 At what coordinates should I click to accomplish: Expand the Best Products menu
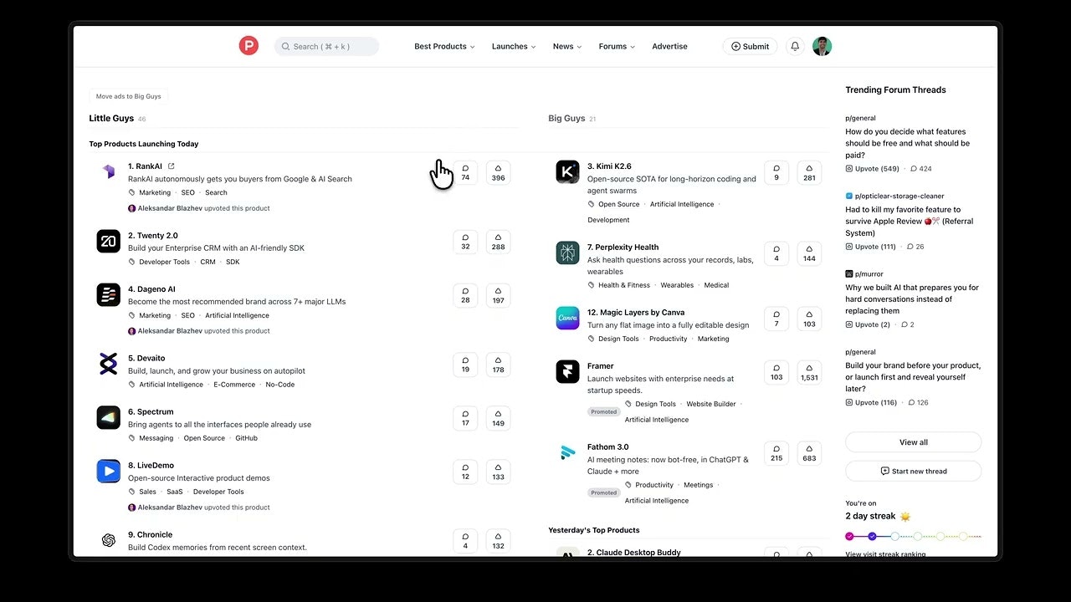point(444,47)
